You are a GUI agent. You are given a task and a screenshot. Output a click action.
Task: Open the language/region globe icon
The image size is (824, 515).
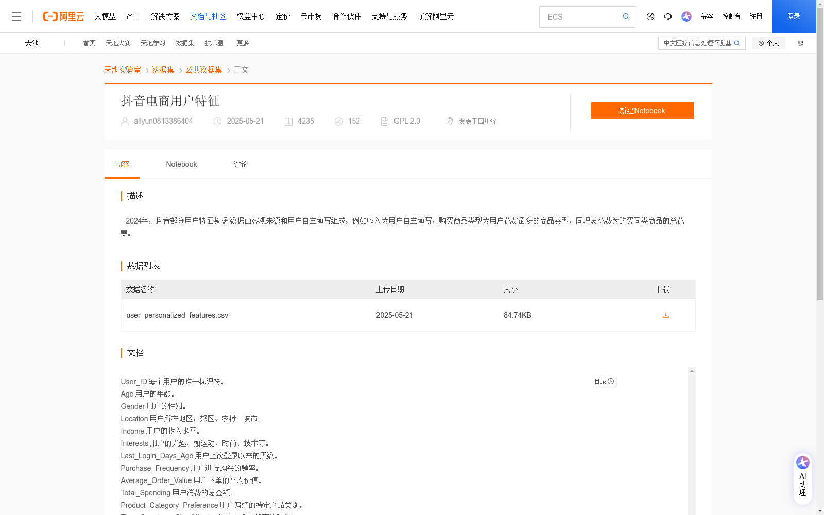(x=650, y=16)
